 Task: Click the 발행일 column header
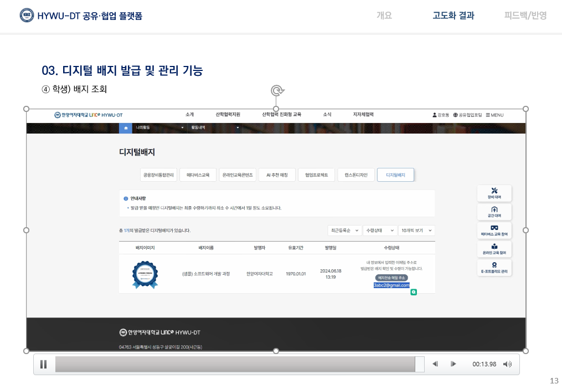click(331, 248)
